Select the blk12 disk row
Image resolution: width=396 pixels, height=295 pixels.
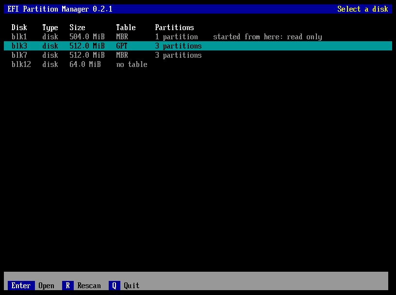tap(198, 65)
